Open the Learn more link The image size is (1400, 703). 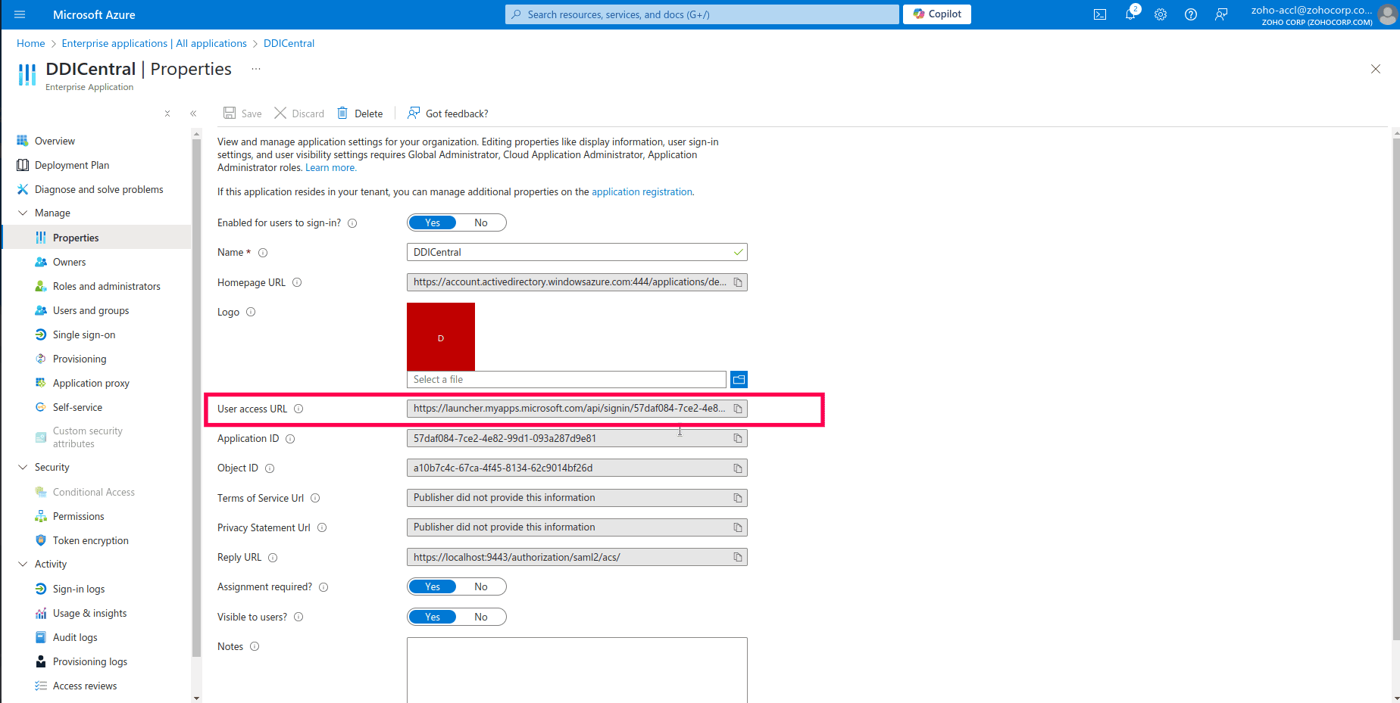(330, 168)
